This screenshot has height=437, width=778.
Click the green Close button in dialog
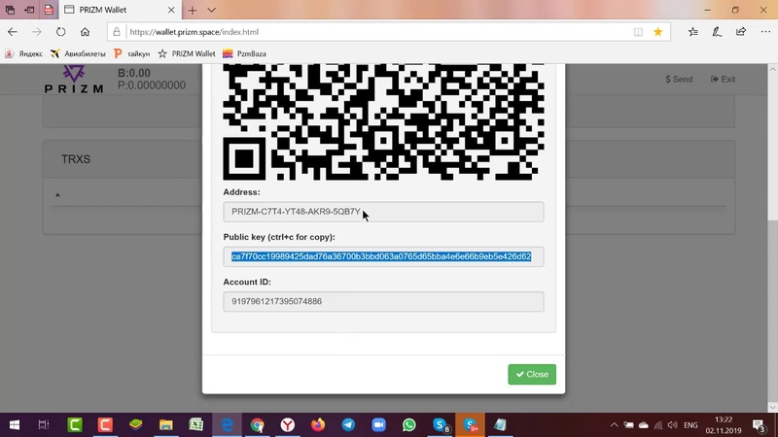[532, 374]
